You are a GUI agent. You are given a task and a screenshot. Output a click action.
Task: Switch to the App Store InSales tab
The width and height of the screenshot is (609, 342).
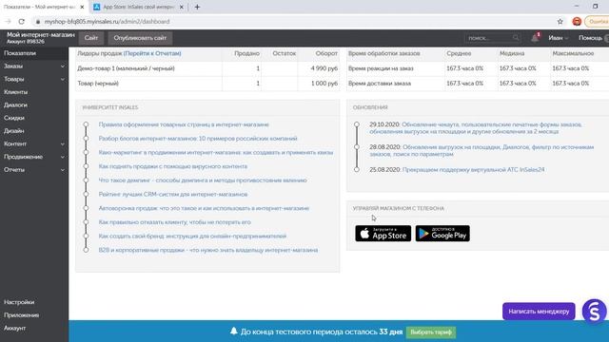[138, 7]
